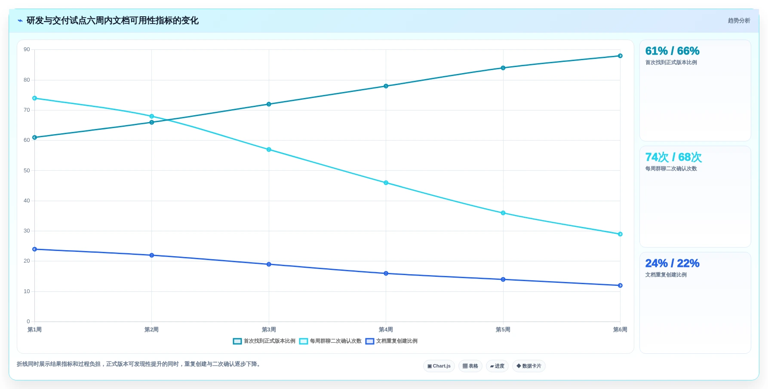Click the 第6周 x-axis label
The height and width of the screenshot is (389, 768).
click(620, 330)
